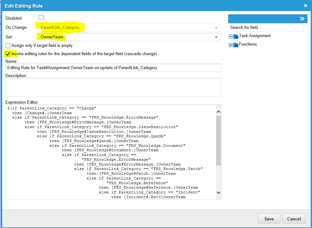
Task: Click the Task.Assignment folder icon
Action: pos(236,36)
